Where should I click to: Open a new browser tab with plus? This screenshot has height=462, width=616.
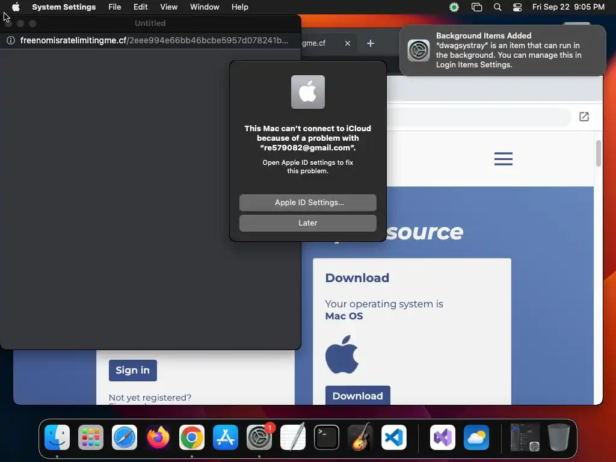371,43
